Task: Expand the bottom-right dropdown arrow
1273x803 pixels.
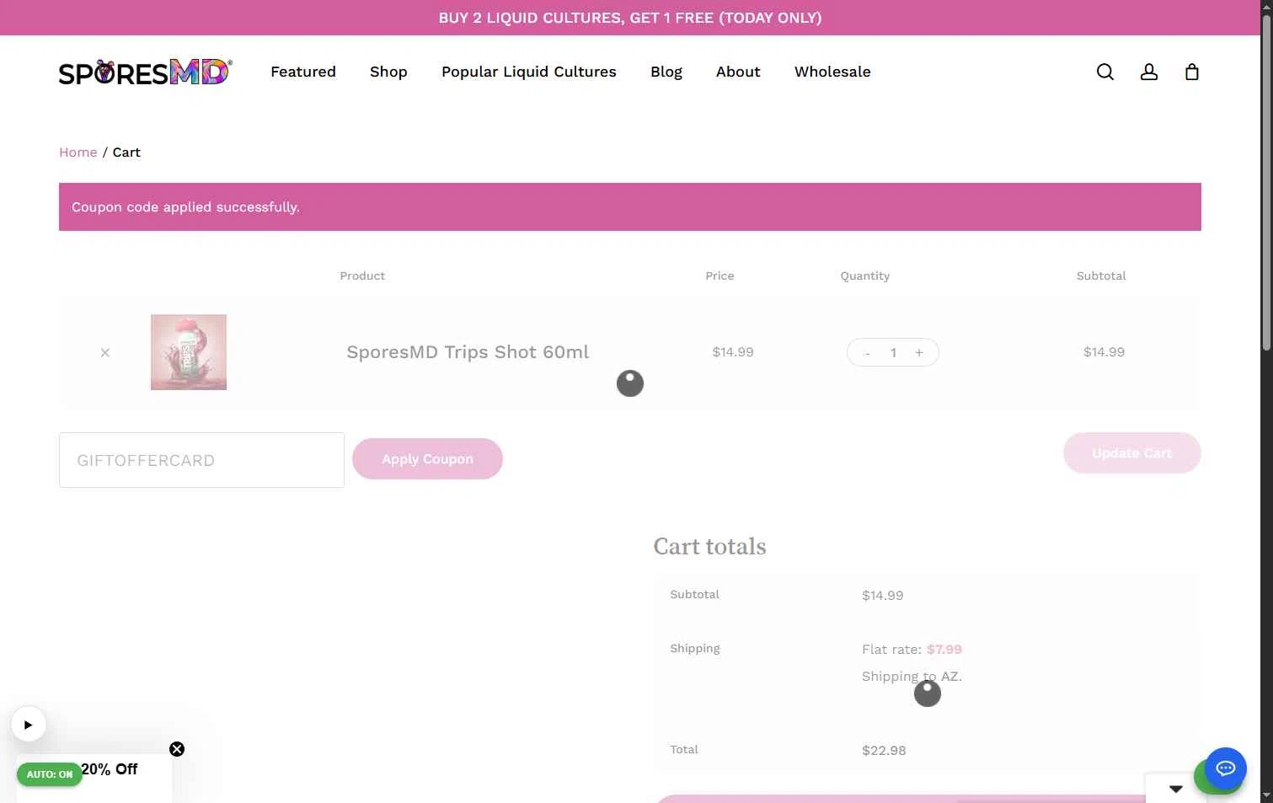Action: 1176,789
